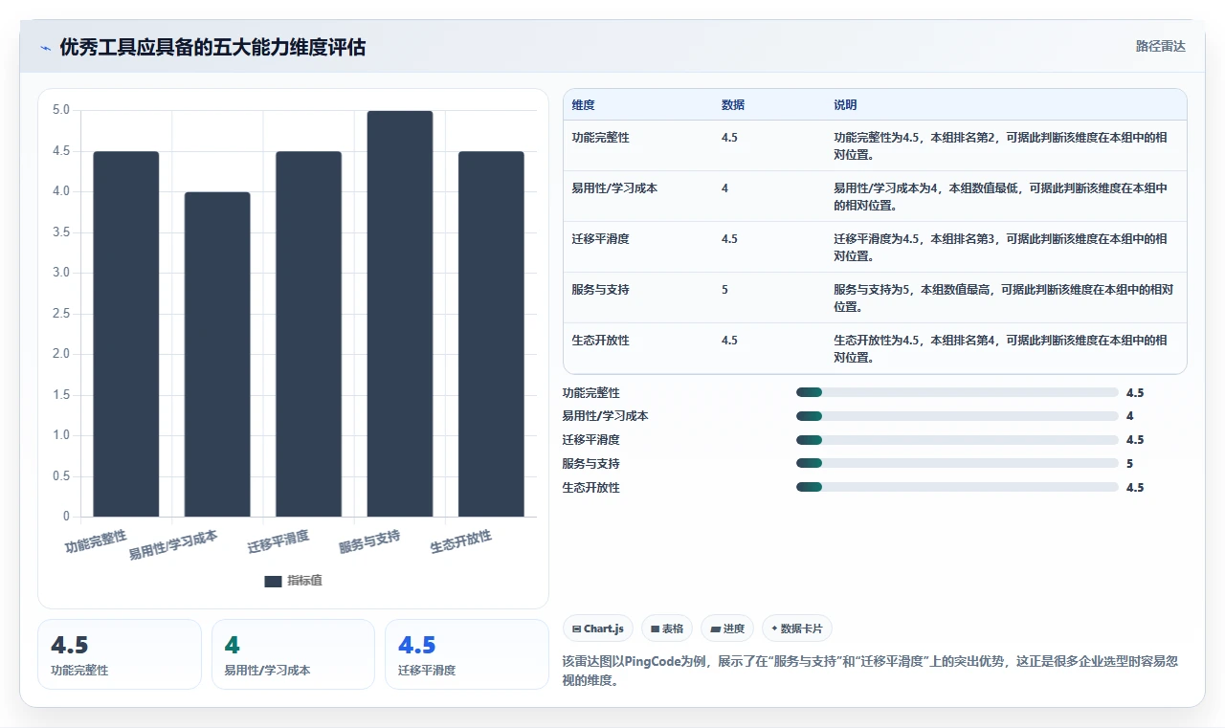Click the 维度 column header
The image size is (1225, 728).
click(583, 105)
